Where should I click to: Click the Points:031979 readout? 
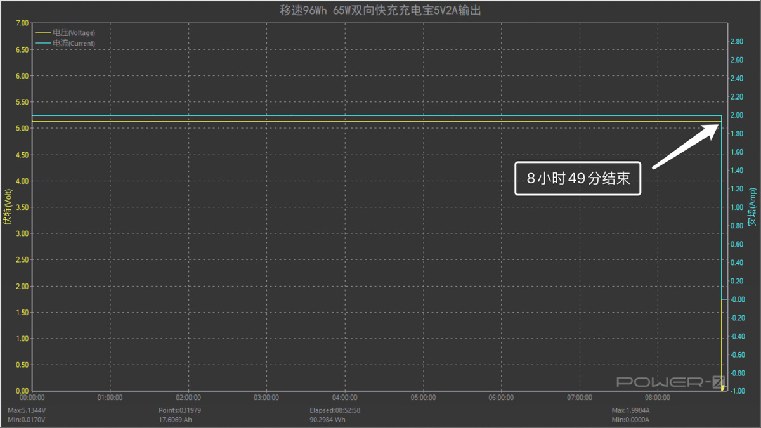(179, 410)
